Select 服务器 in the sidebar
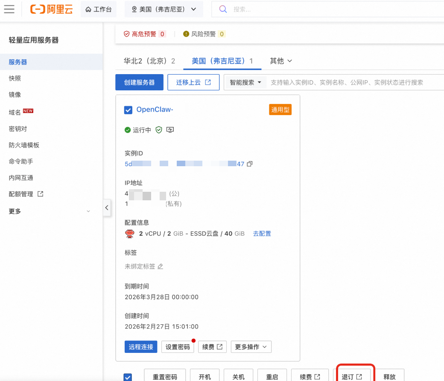 click(51, 62)
